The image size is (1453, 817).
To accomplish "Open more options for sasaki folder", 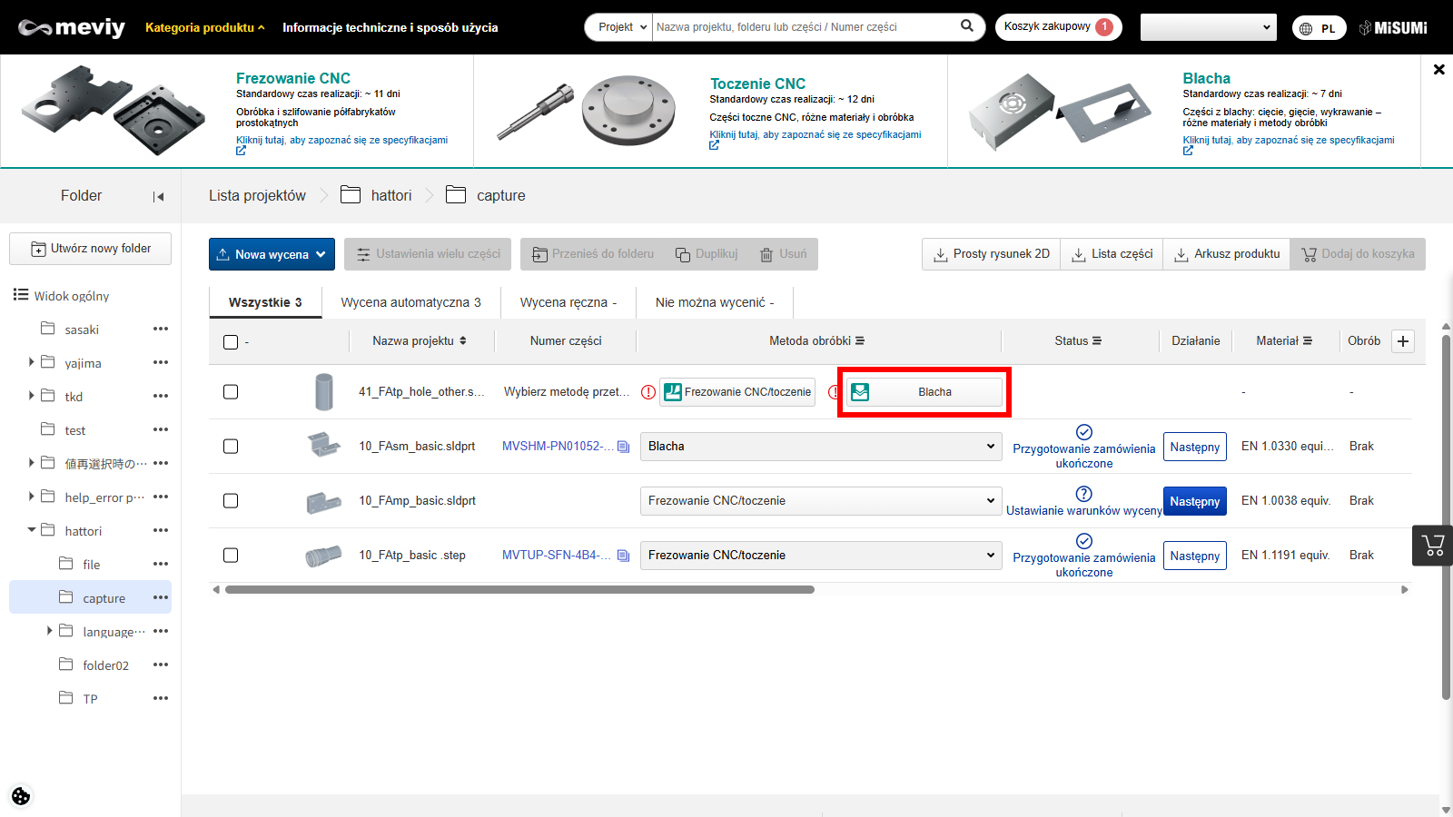I will 161,330.
